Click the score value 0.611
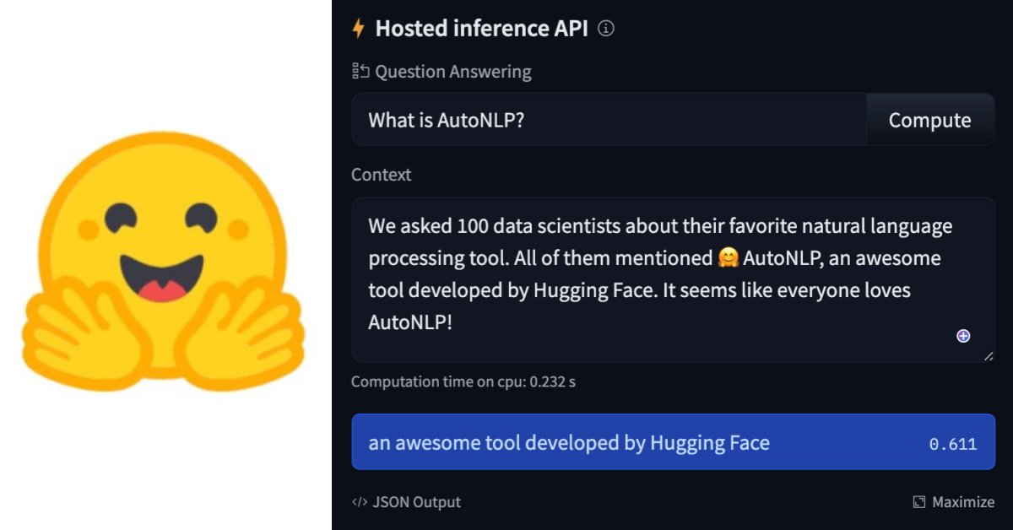Screen dimensions: 1013x530 (x=953, y=444)
